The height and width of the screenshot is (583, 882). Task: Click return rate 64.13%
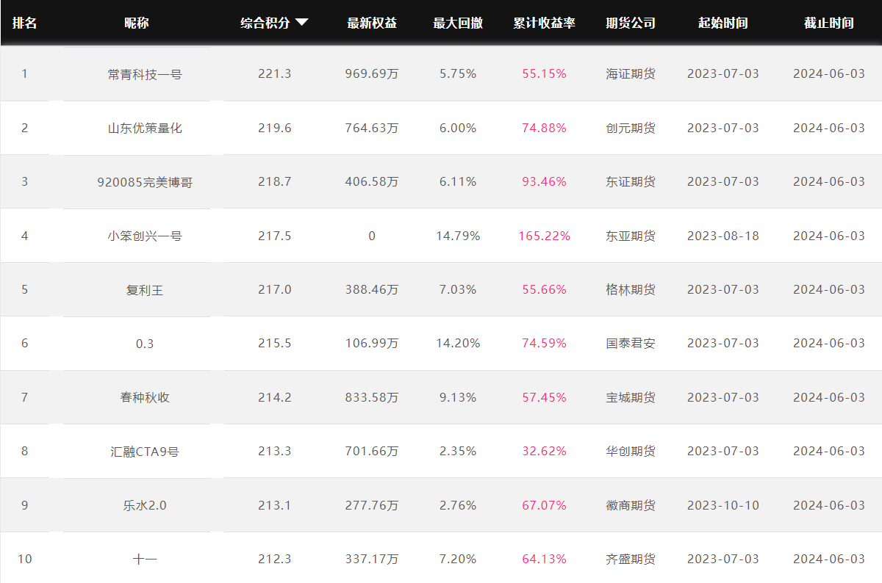point(545,559)
